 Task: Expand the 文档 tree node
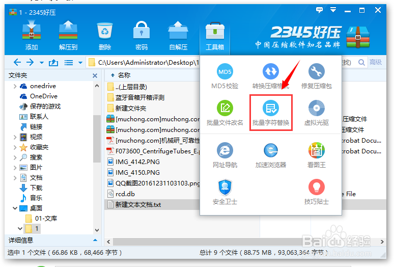[15, 178]
